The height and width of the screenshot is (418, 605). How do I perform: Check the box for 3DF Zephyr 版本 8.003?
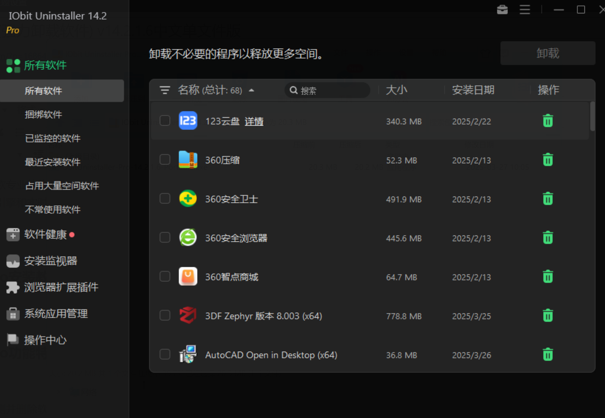(165, 315)
